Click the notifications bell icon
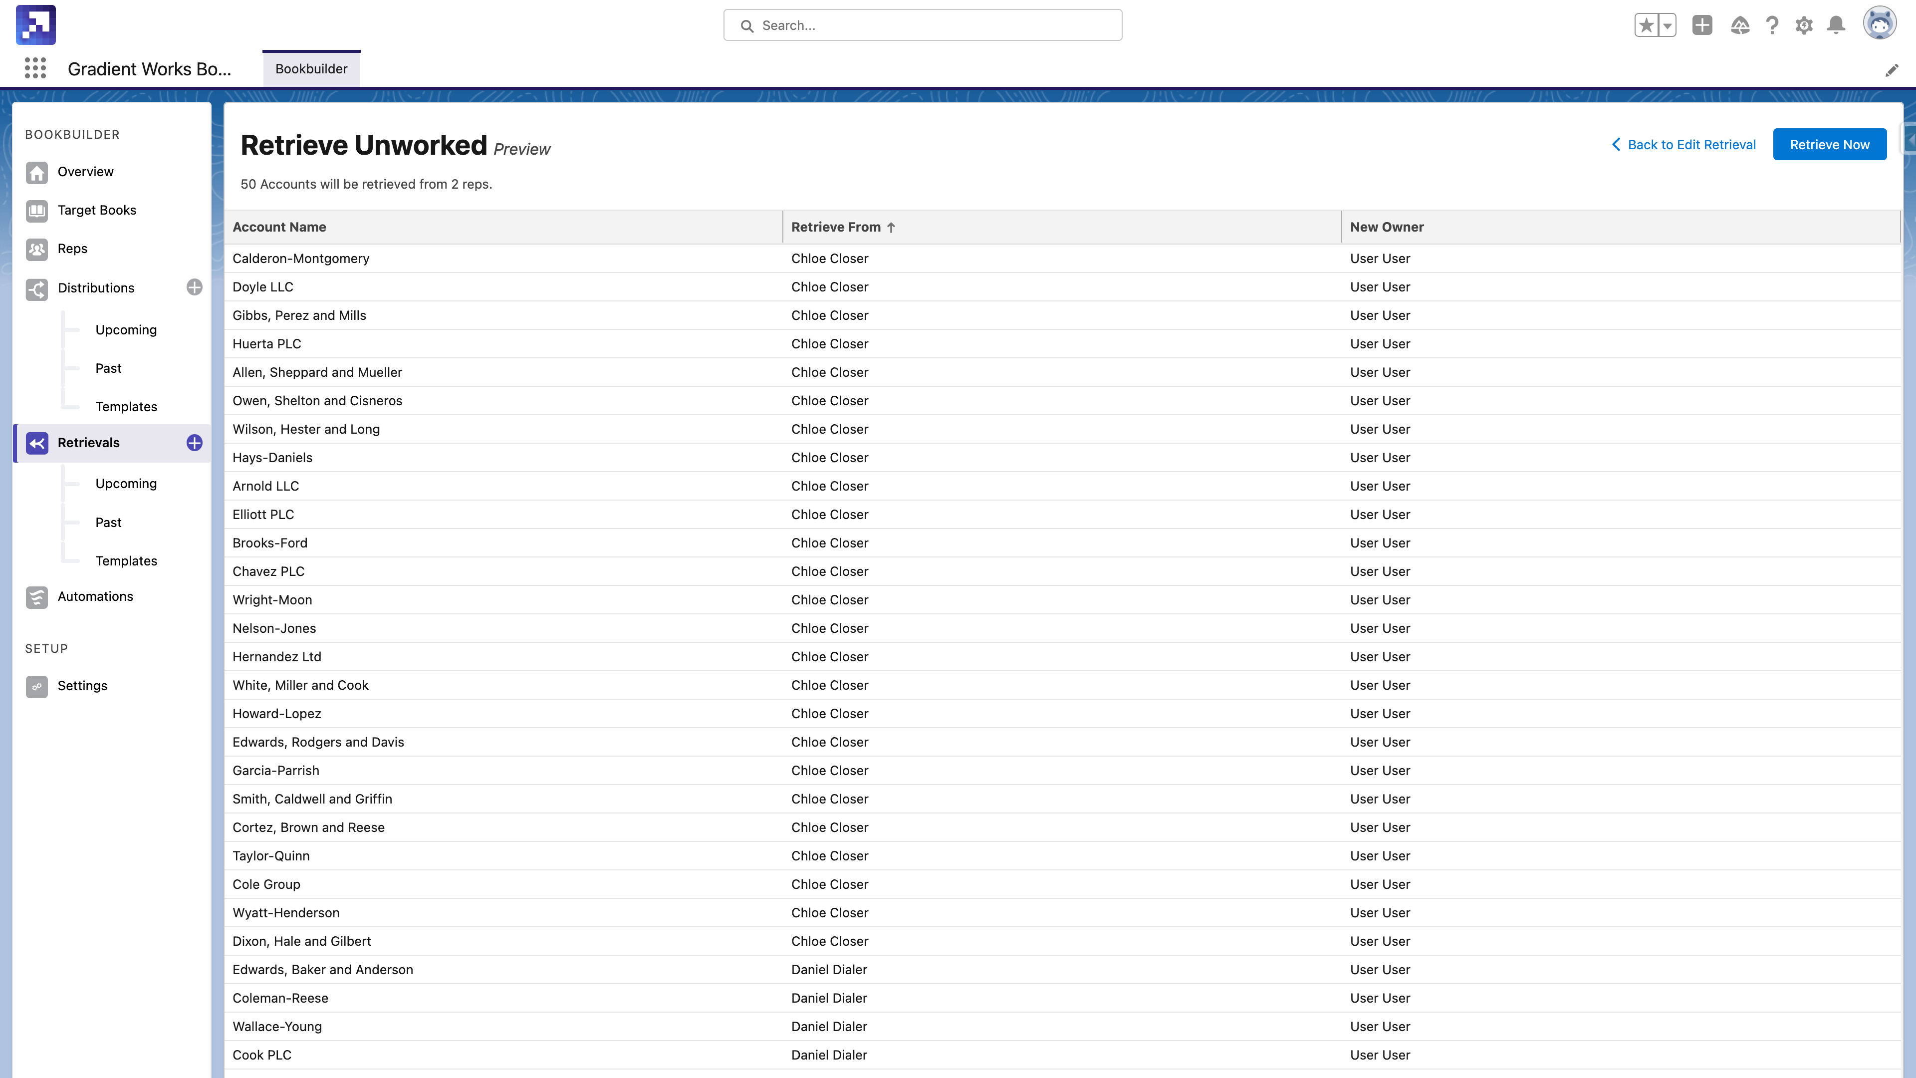The width and height of the screenshot is (1916, 1078). [x=1836, y=25]
